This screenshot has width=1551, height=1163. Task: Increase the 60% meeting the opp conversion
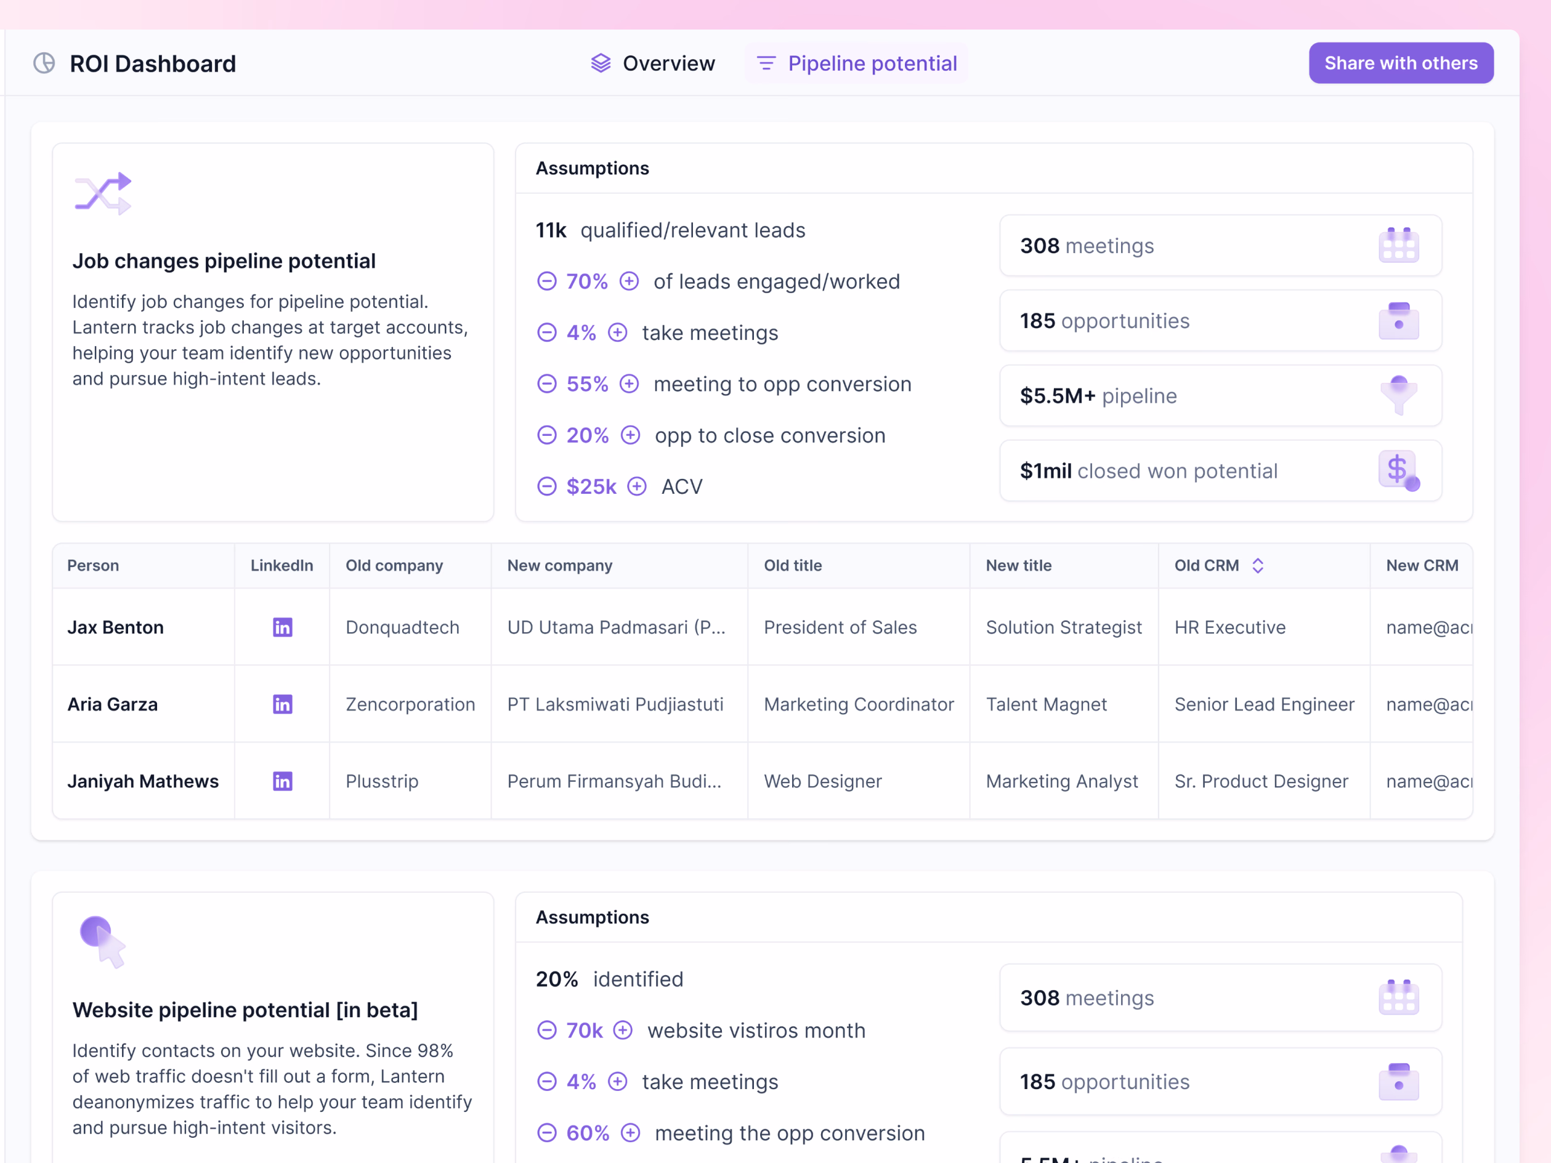(x=631, y=1133)
